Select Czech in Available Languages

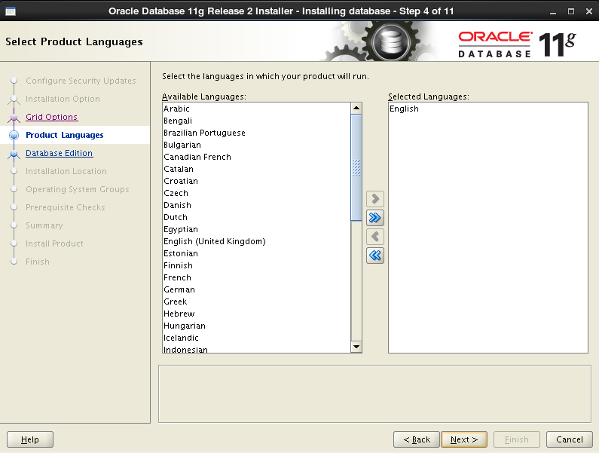click(x=256, y=193)
